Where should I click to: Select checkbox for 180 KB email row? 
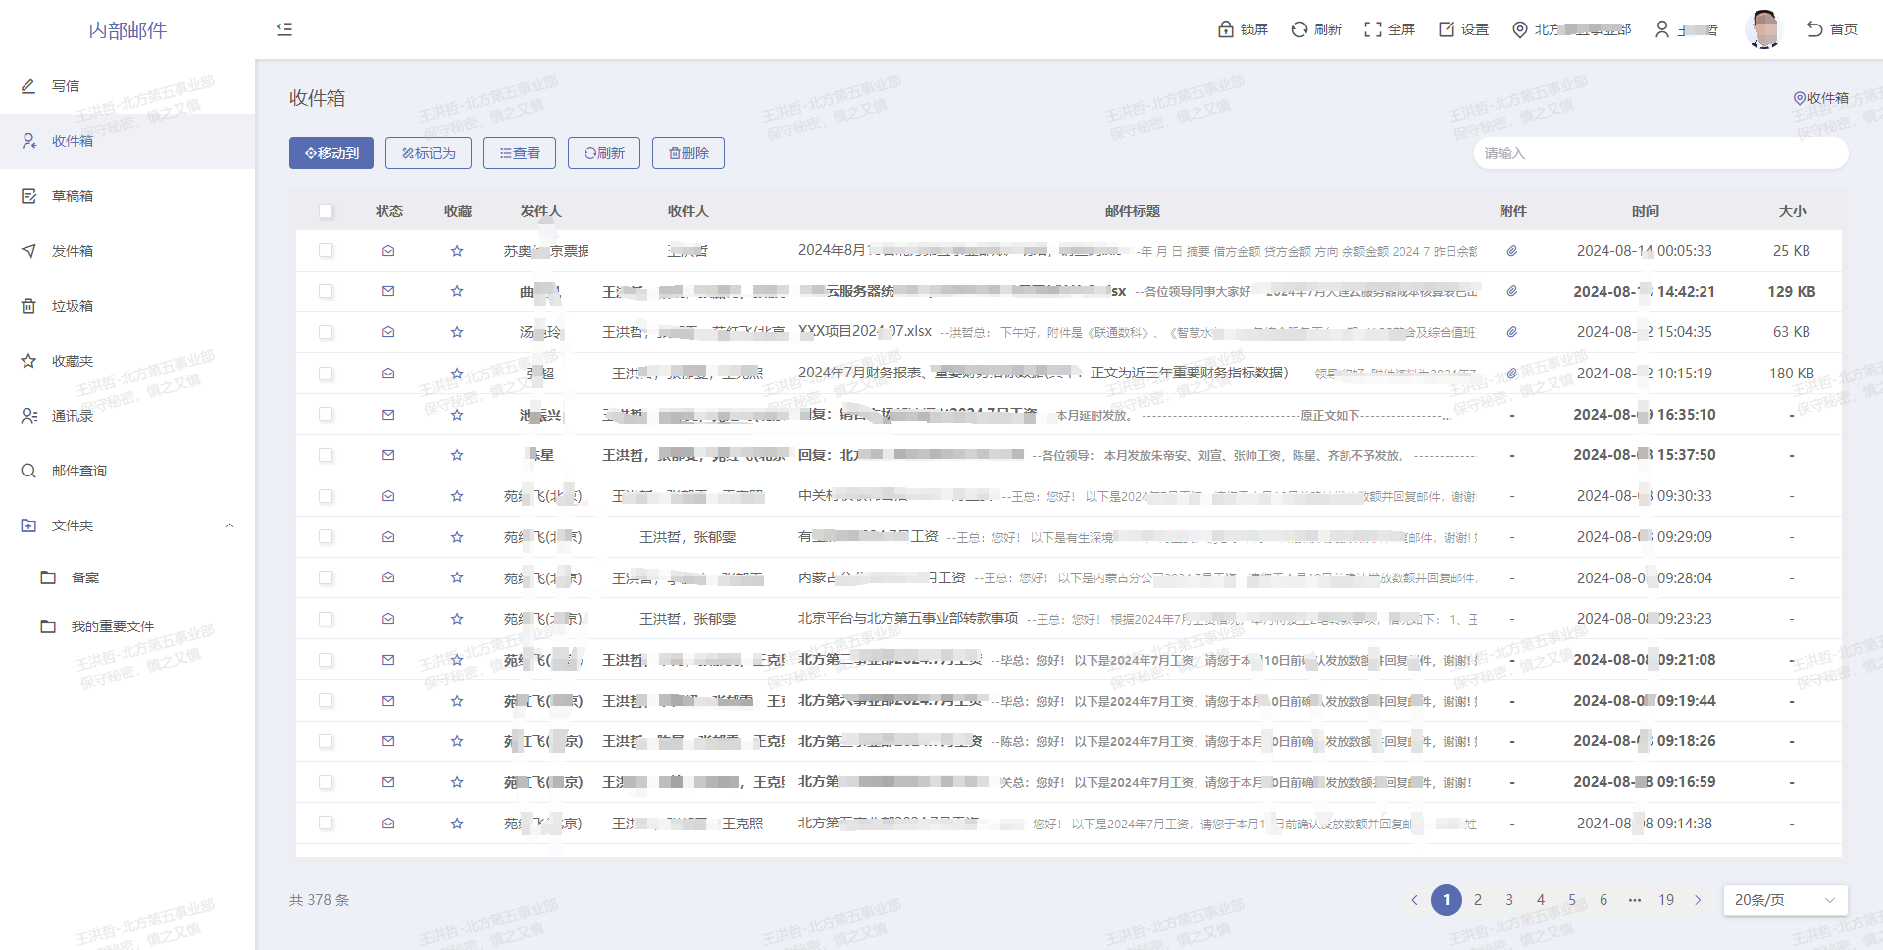(x=327, y=374)
